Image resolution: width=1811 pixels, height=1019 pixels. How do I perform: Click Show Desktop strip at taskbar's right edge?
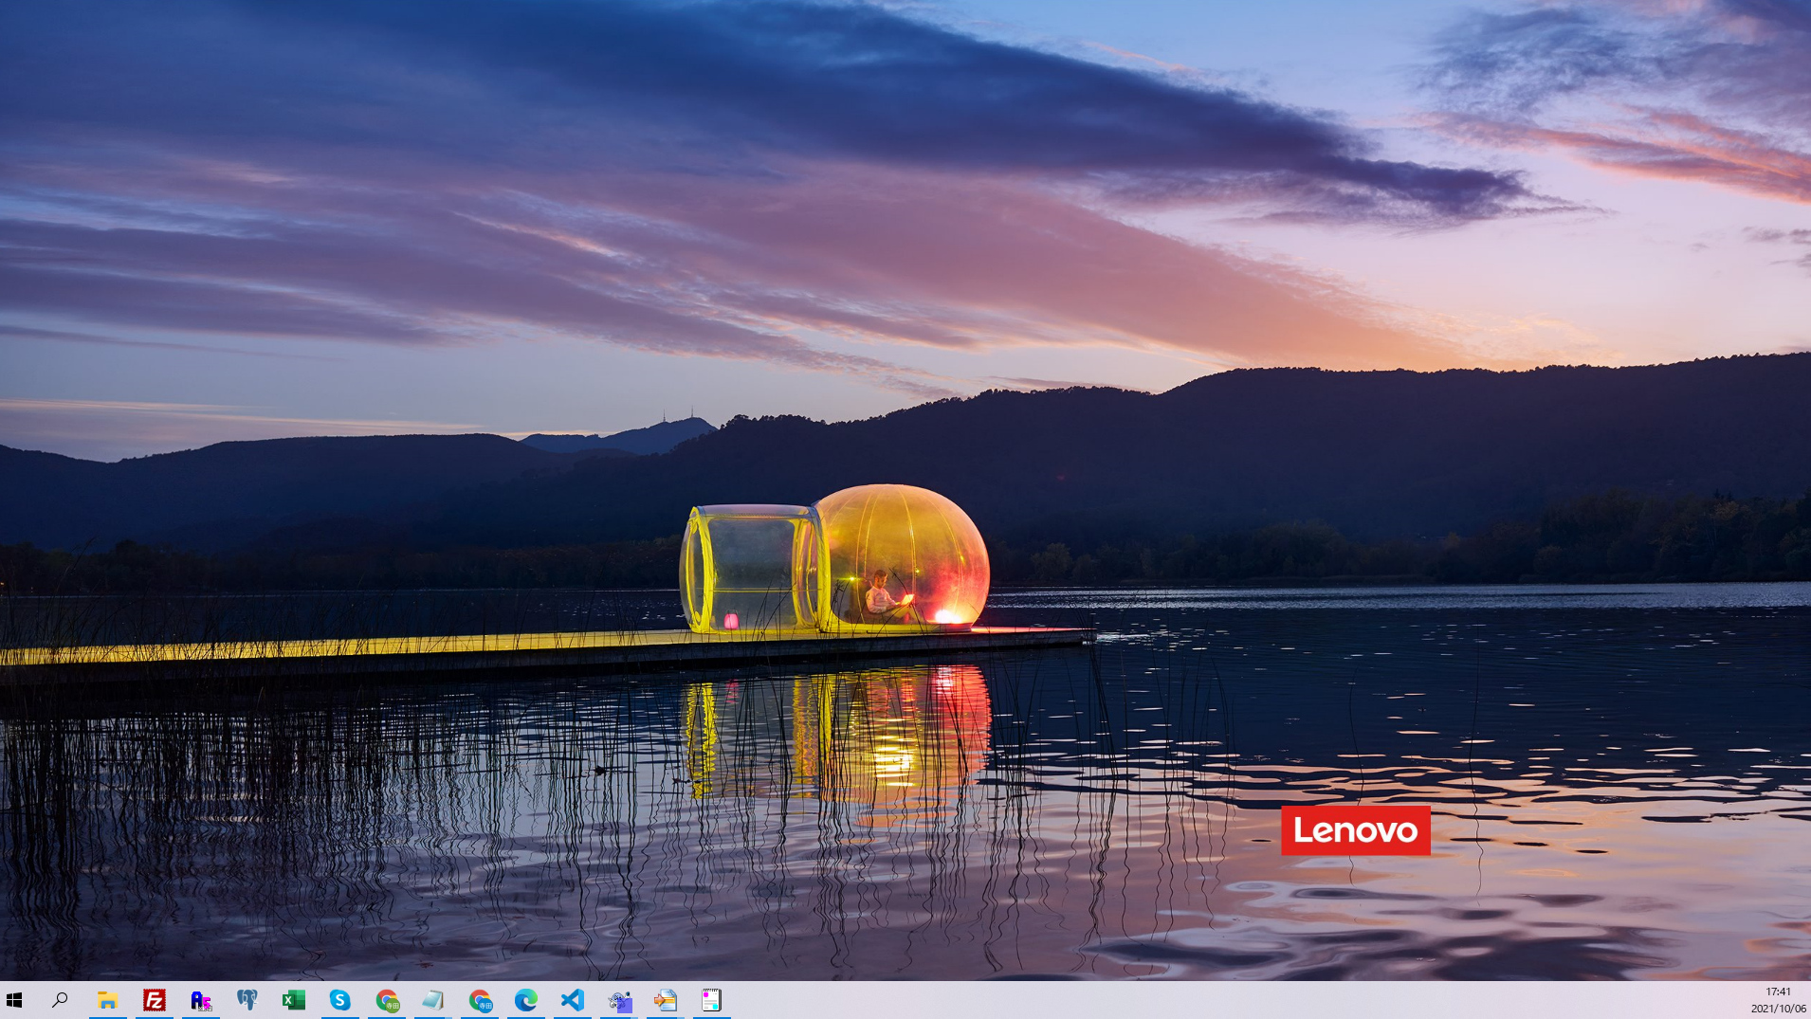[x=1808, y=1000]
